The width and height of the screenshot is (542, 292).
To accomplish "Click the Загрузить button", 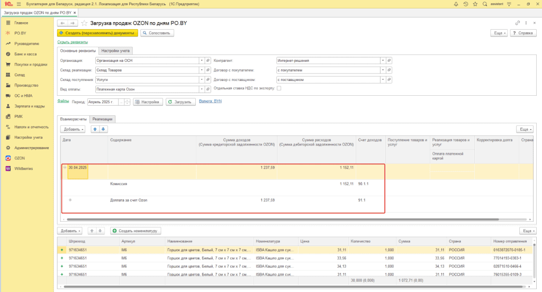I will pos(180,102).
